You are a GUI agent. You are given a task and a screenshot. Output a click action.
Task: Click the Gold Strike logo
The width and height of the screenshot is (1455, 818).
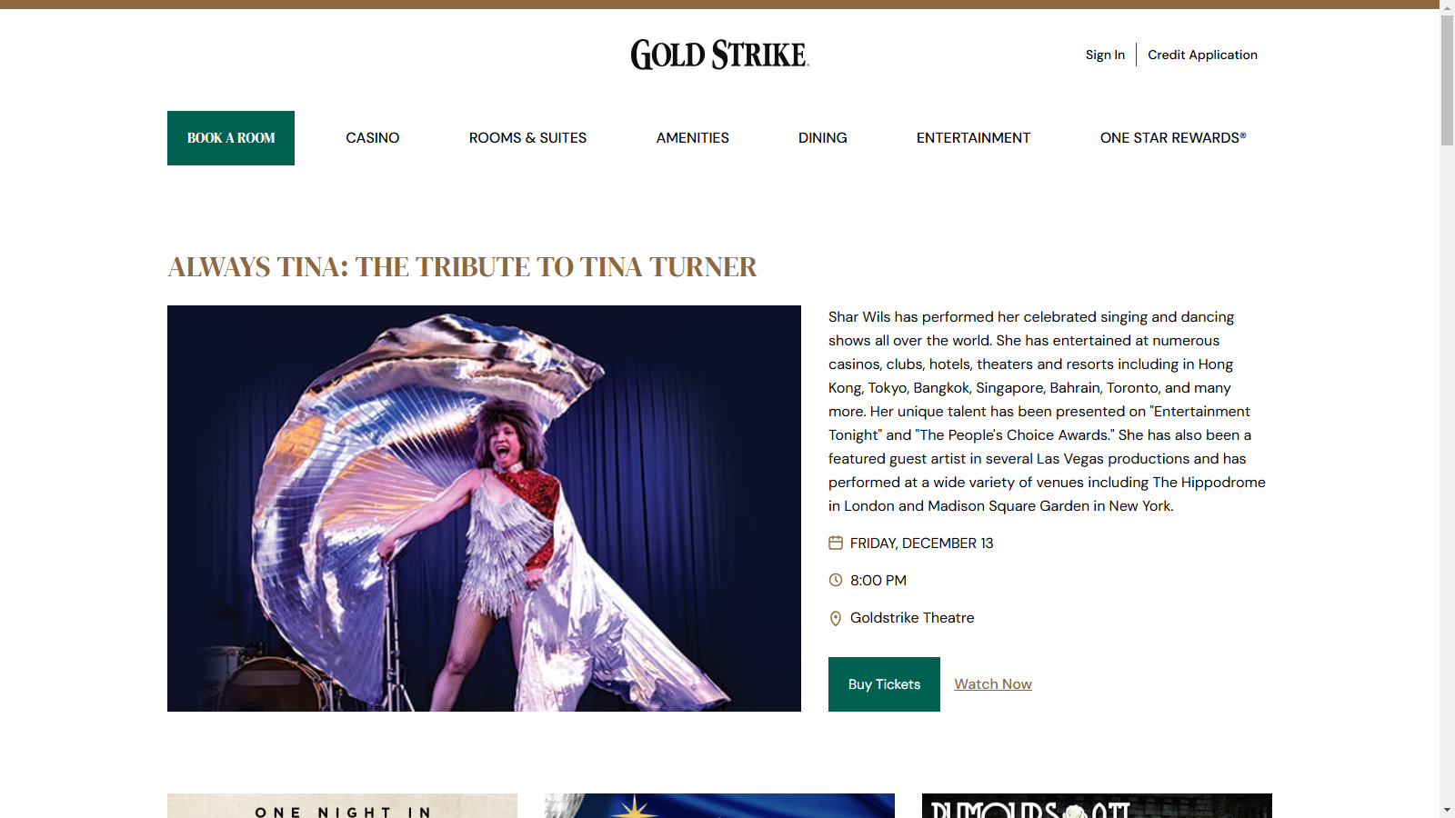(x=719, y=55)
